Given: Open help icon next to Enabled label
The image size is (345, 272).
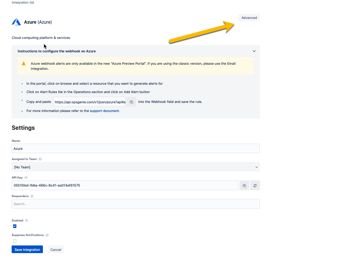Looking at the screenshot, I should point(27,220).
